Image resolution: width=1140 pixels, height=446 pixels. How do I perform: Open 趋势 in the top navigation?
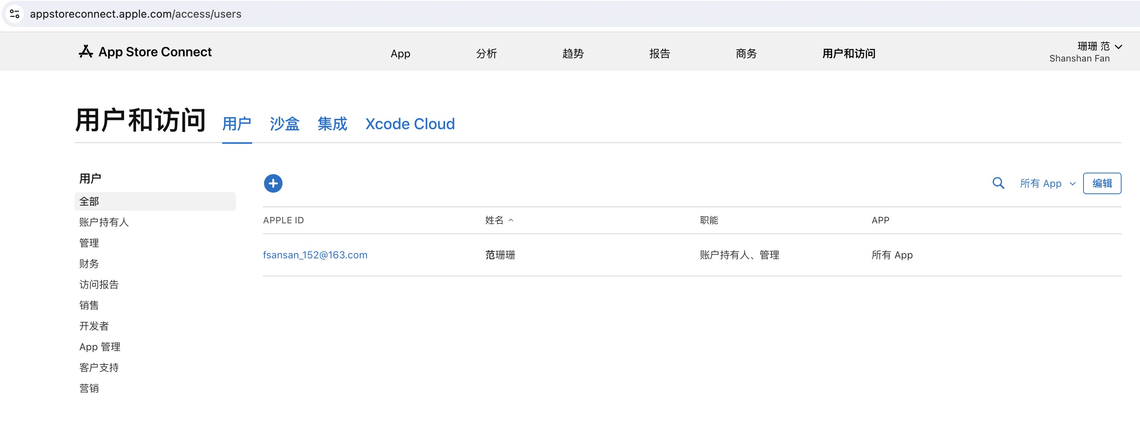coord(573,53)
